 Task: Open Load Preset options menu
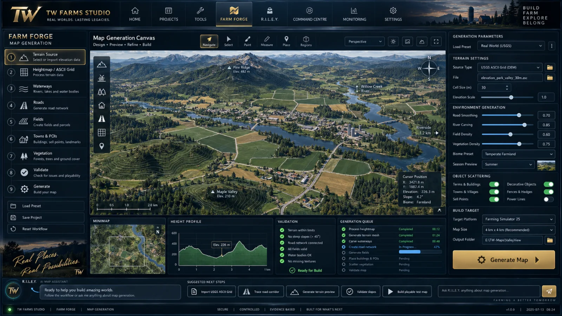[x=551, y=46]
